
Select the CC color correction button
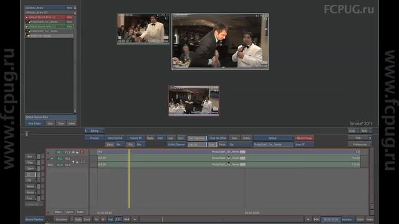pos(31,174)
